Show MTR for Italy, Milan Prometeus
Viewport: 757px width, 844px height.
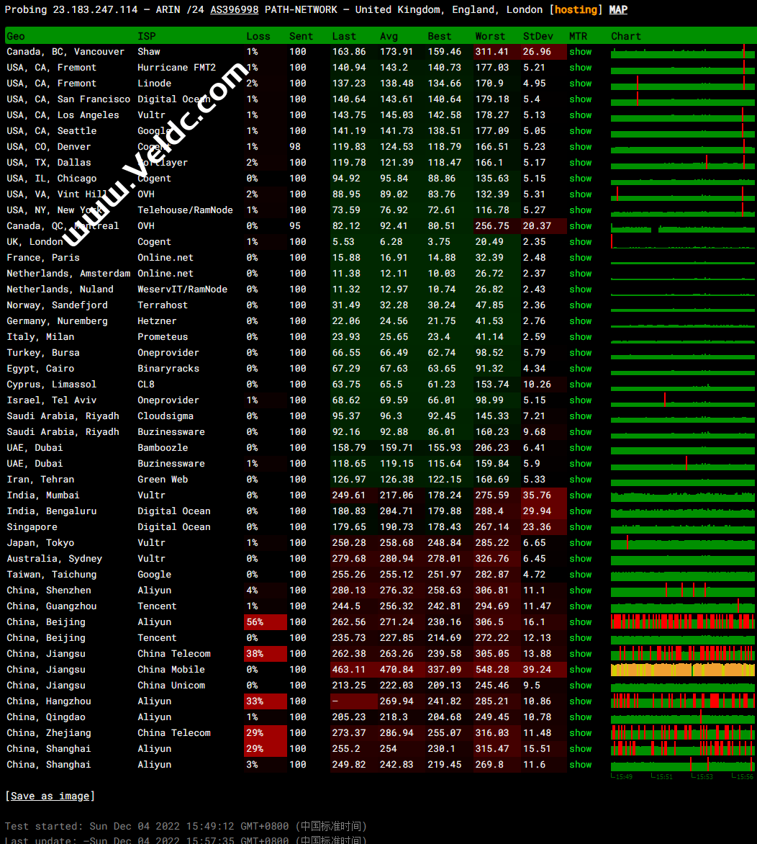pyautogui.click(x=581, y=337)
